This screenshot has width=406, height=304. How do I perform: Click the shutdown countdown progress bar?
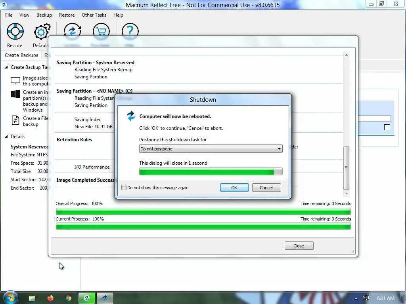[211, 171]
